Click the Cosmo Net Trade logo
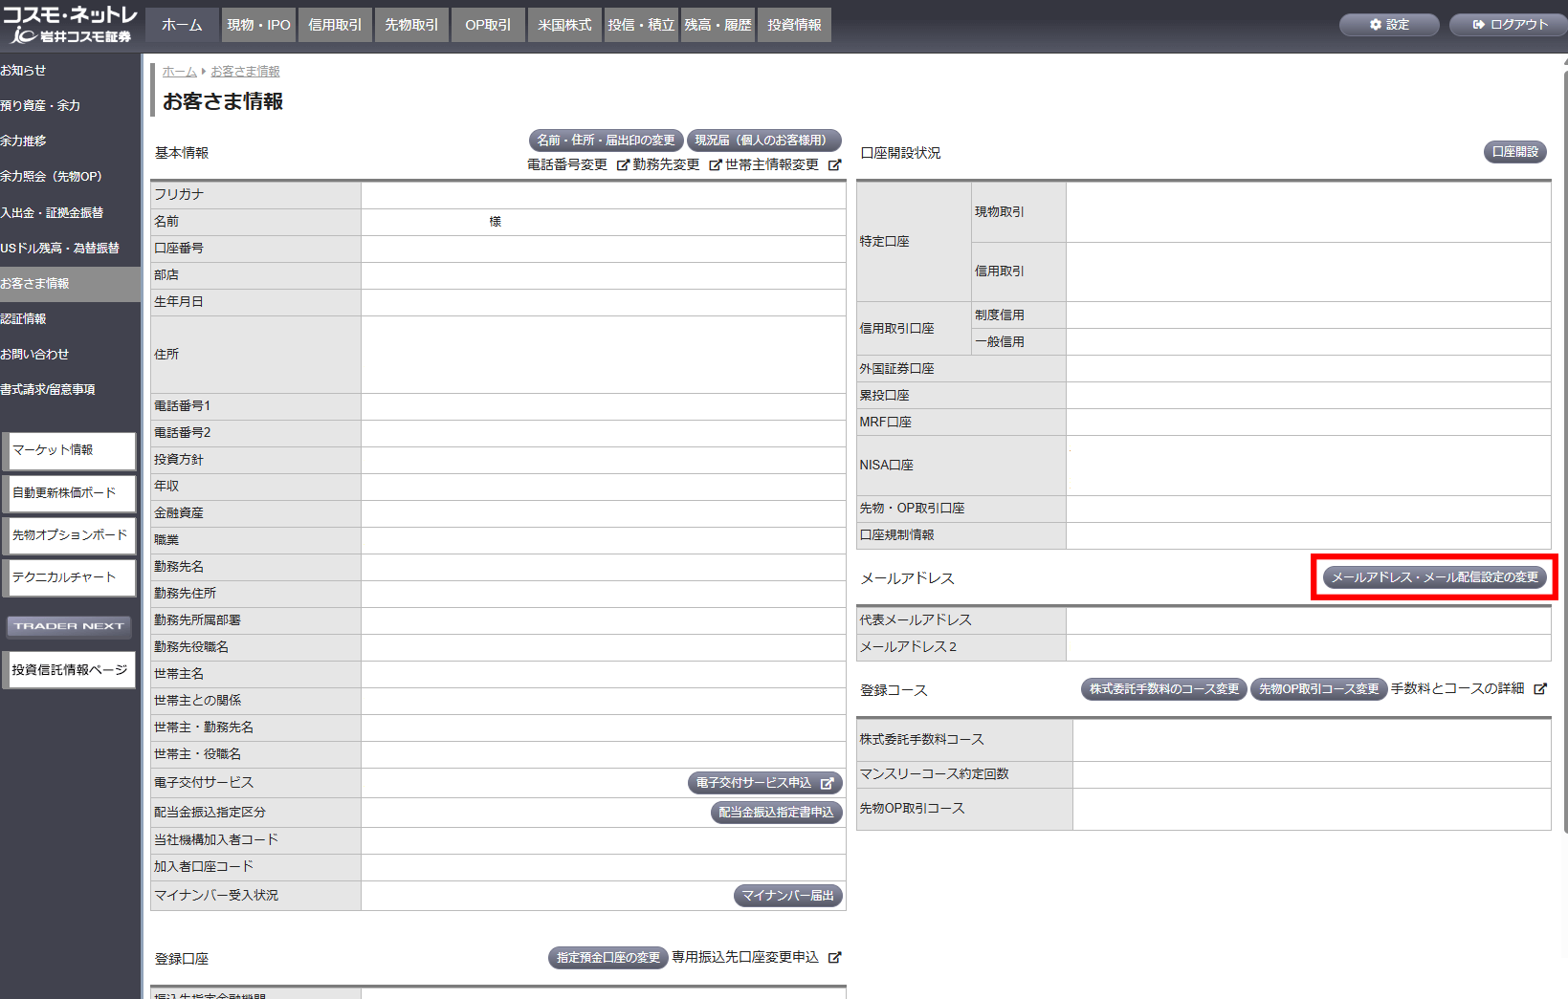 point(70,25)
